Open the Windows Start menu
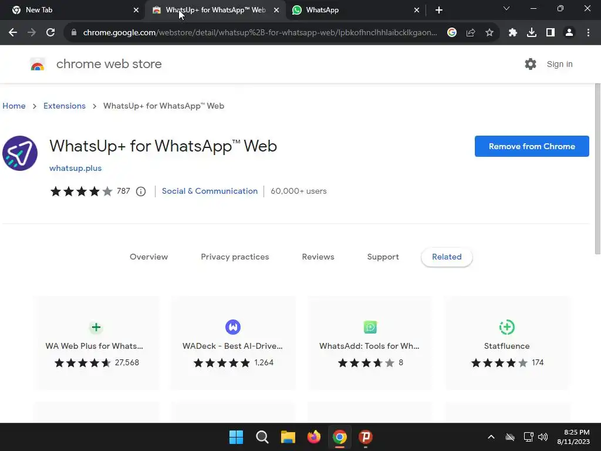 236,437
